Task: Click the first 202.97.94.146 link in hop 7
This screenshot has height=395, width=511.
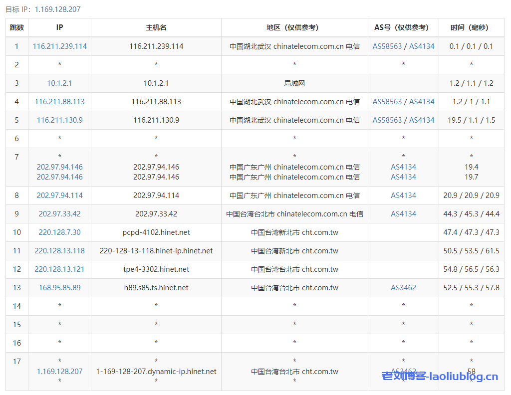Action: click(x=59, y=167)
